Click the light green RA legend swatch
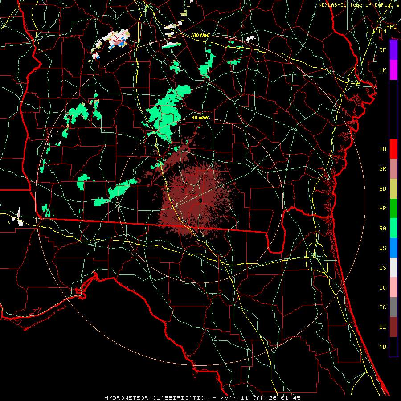The image size is (401, 401). point(393,228)
